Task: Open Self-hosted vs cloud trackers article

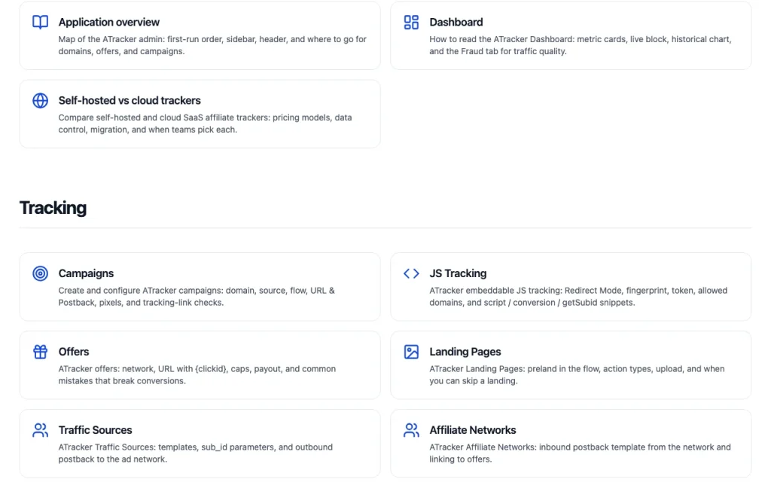Action: (130, 100)
